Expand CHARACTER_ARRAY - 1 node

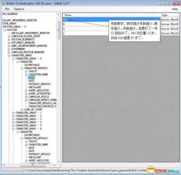13,113
